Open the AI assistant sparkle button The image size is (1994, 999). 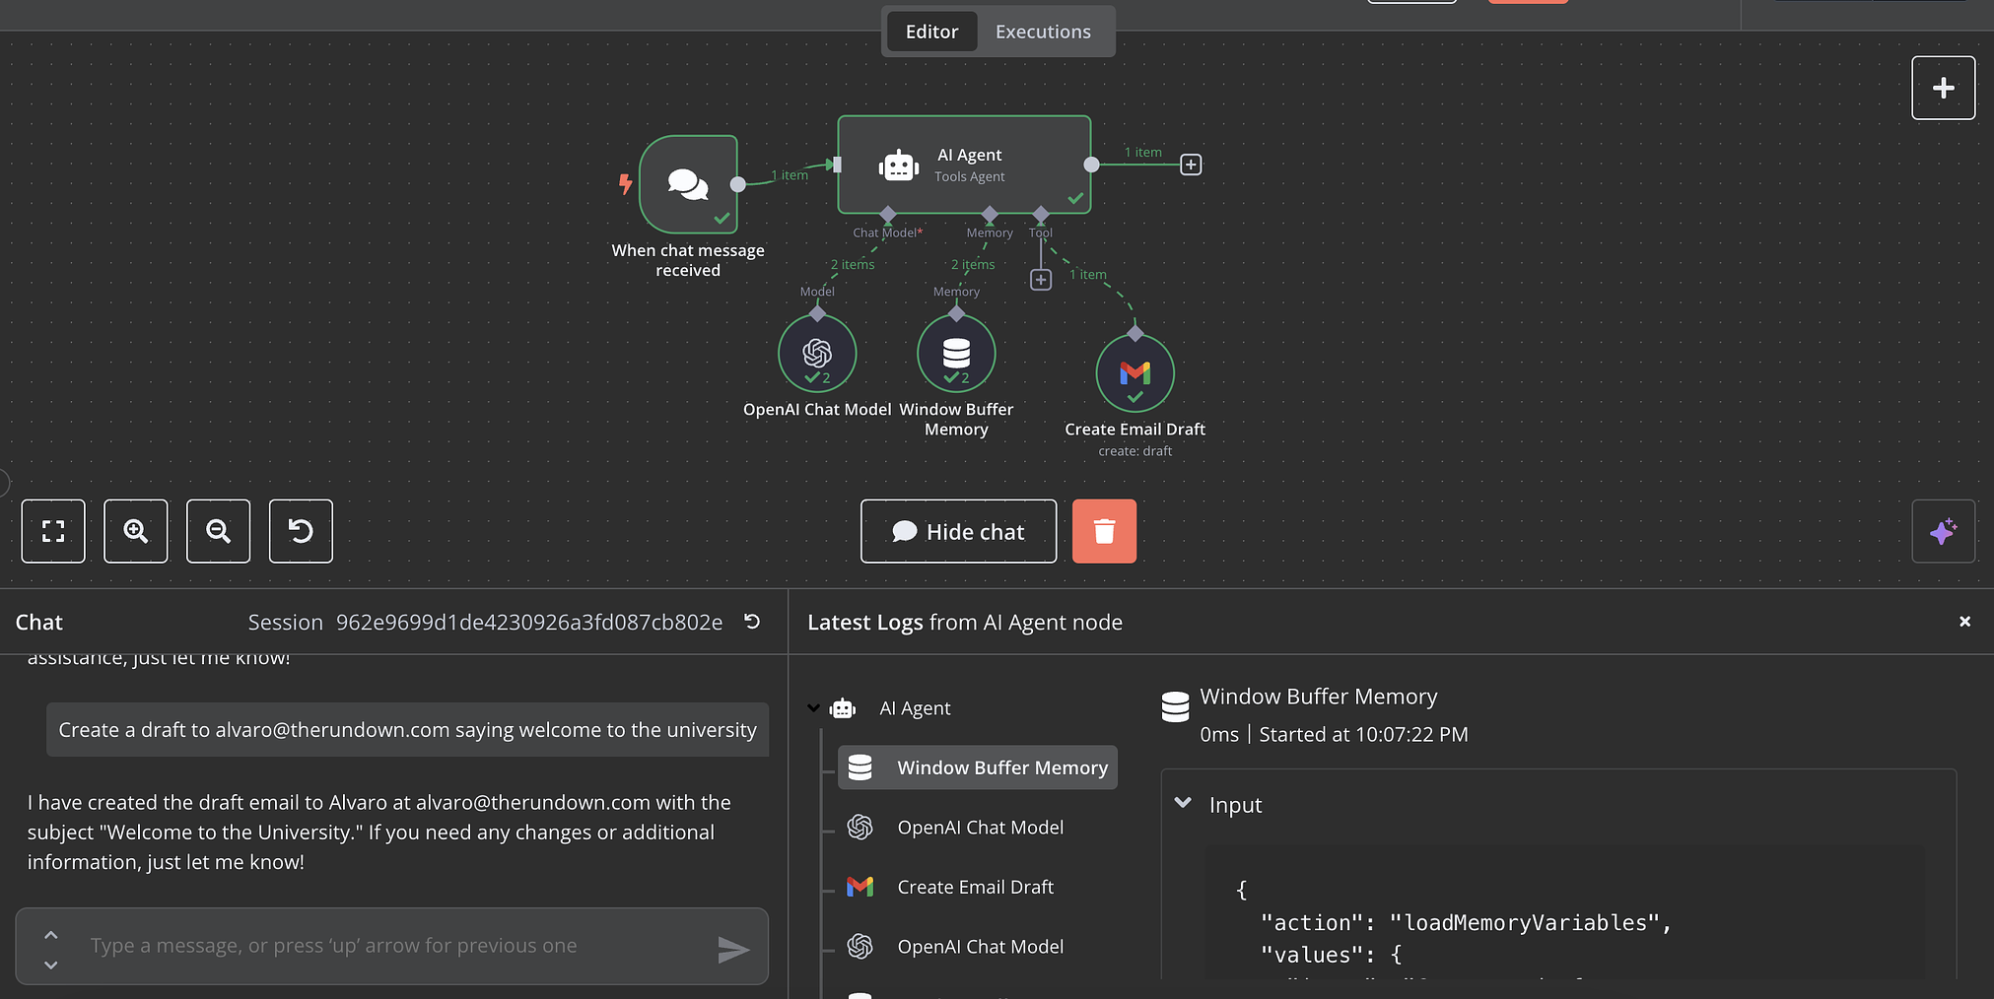(1943, 531)
